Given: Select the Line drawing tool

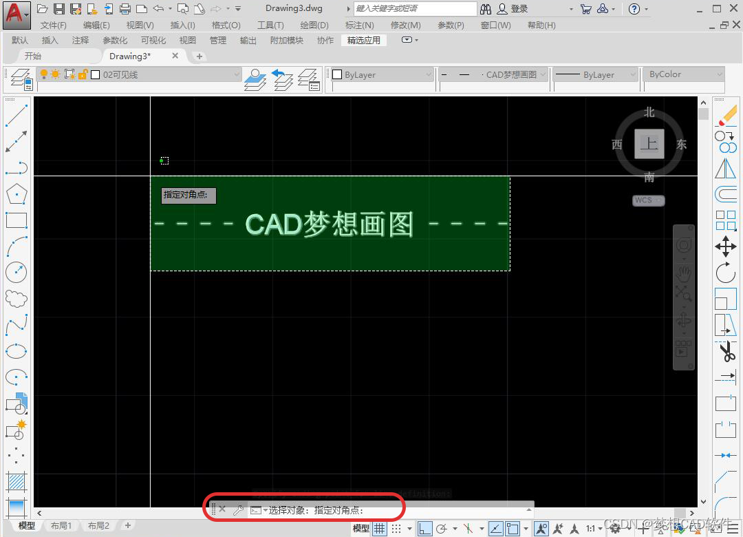Looking at the screenshot, I should pos(17,116).
